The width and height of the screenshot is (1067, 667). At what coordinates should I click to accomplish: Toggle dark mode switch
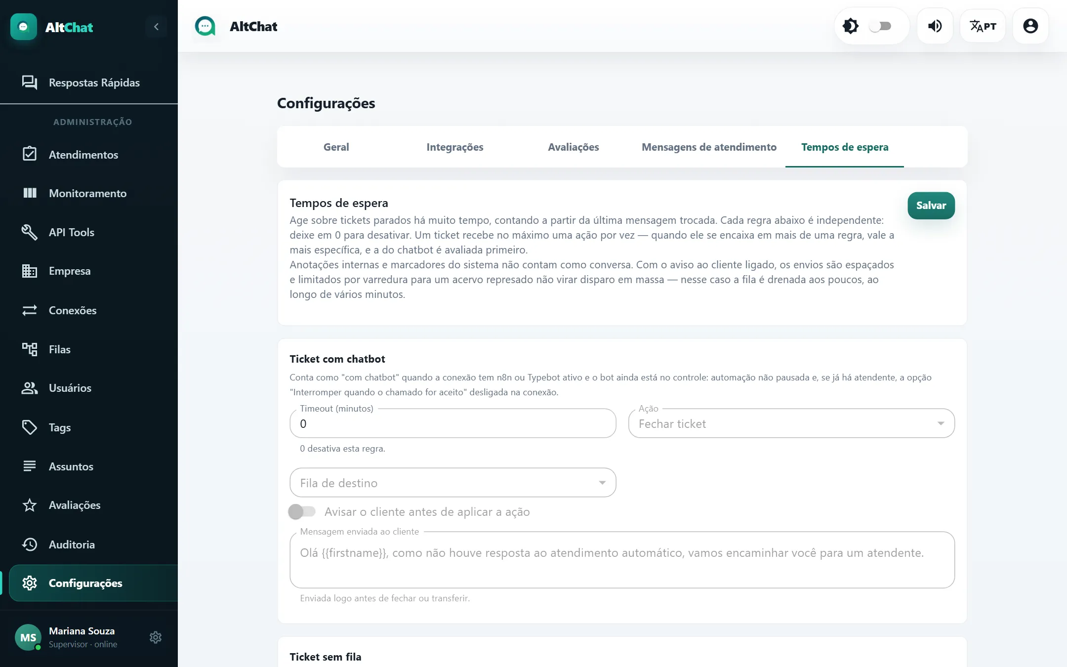[x=880, y=26]
